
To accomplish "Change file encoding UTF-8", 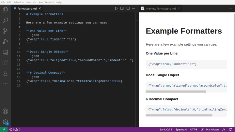I will pos(194,129).
